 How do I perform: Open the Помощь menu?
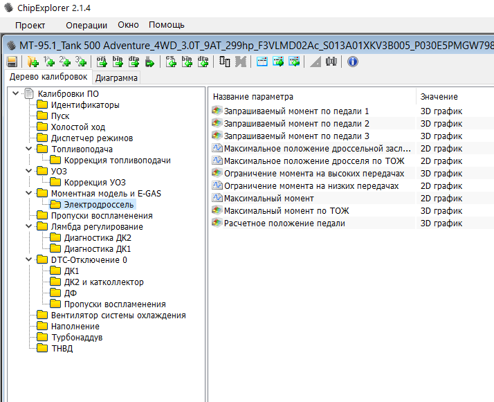pos(167,25)
